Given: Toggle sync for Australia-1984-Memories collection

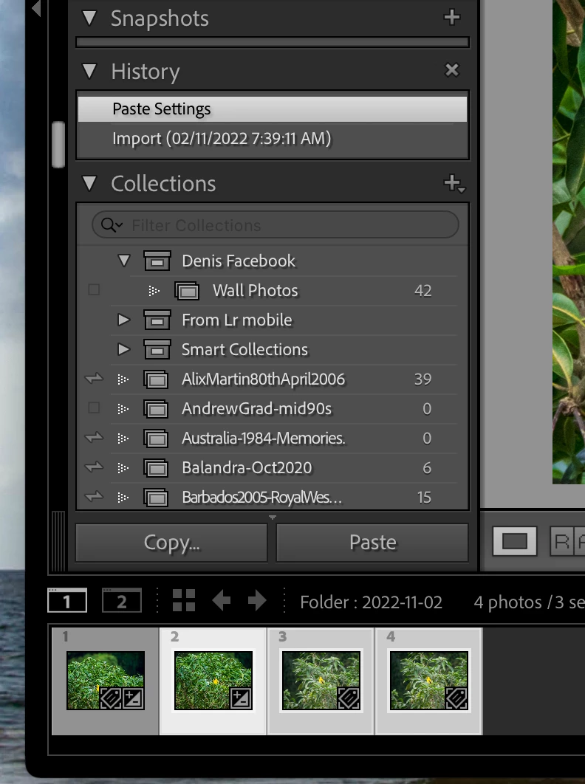Looking at the screenshot, I should [x=94, y=438].
